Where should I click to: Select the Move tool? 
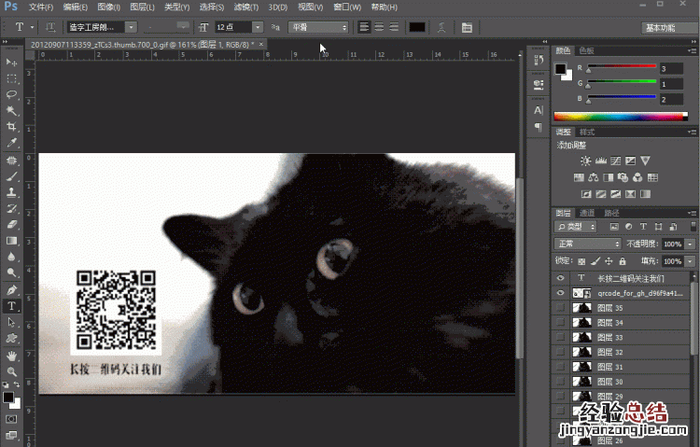pyautogui.click(x=12, y=63)
